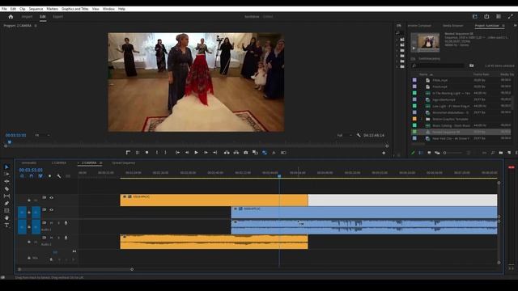Step back one frame
The image size is (518, 291).
187,153
